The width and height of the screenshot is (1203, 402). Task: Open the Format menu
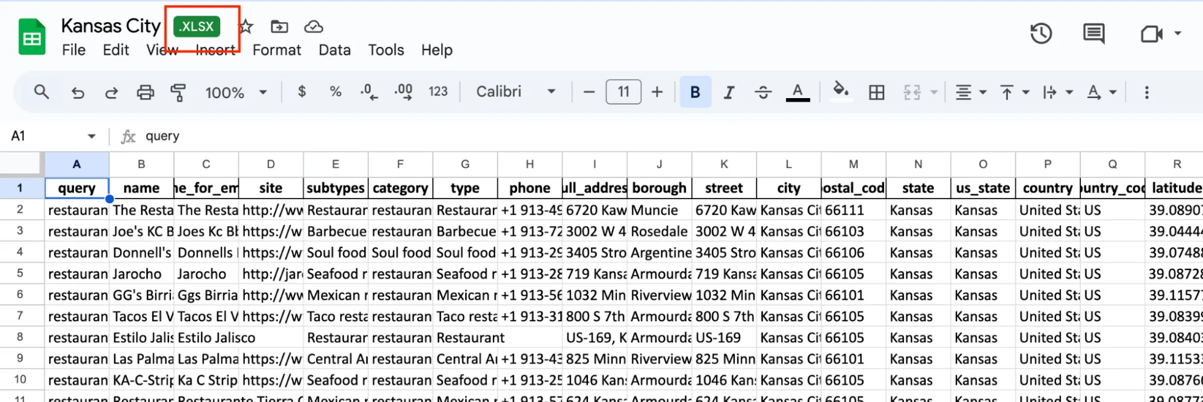coord(277,50)
